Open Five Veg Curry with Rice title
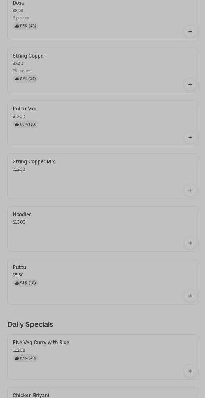This screenshot has height=398, width=205. (x=41, y=343)
